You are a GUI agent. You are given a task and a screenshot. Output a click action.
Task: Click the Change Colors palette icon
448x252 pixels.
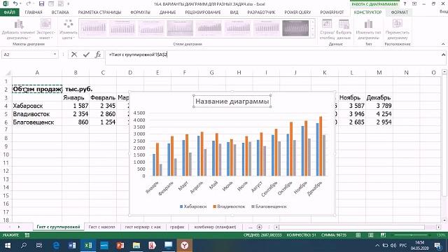coord(69,24)
